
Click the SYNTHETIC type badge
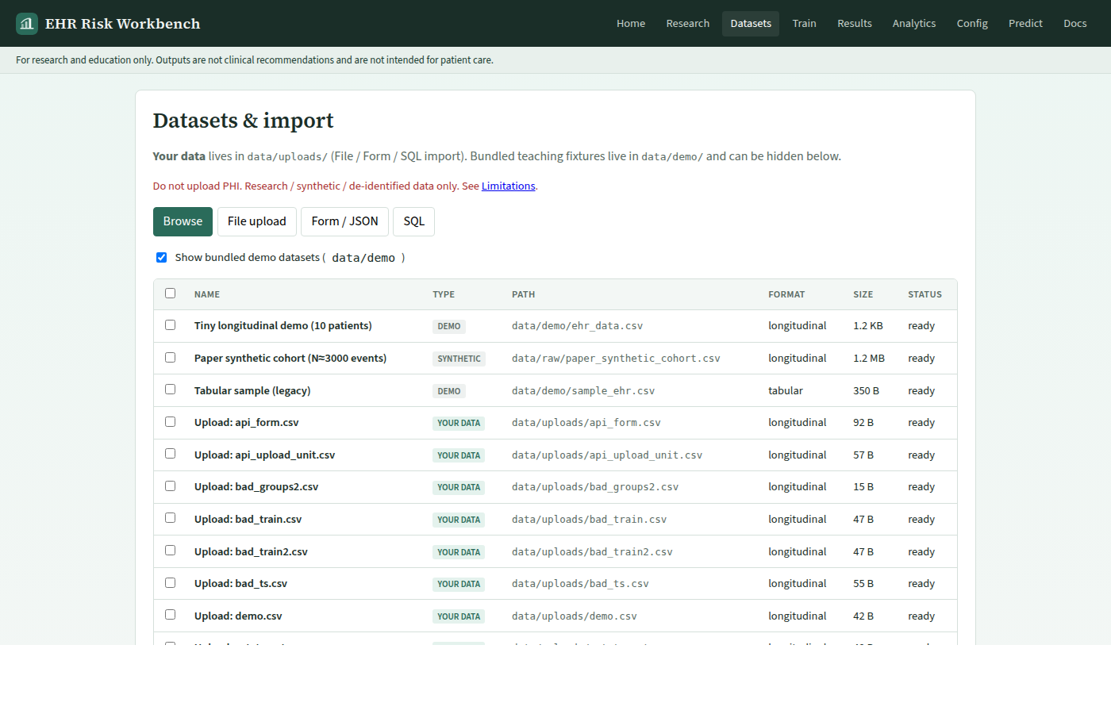coord(459,359)
